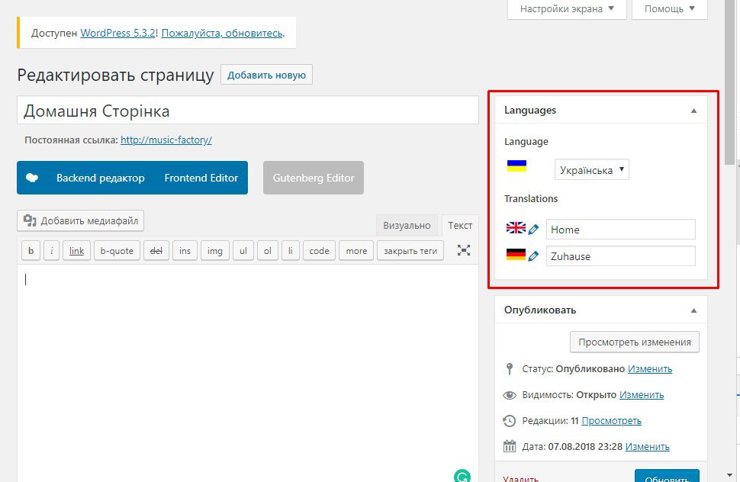The image size is (740, 482).
Task: Insert code tag with code button
Action: click(319, 251)
